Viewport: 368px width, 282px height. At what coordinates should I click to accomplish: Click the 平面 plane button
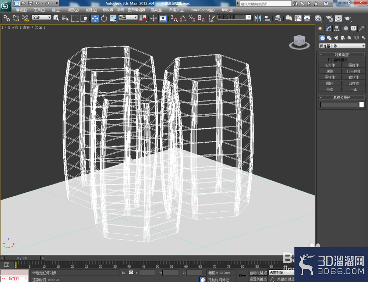pyautogui.click(x=354, y=89)
